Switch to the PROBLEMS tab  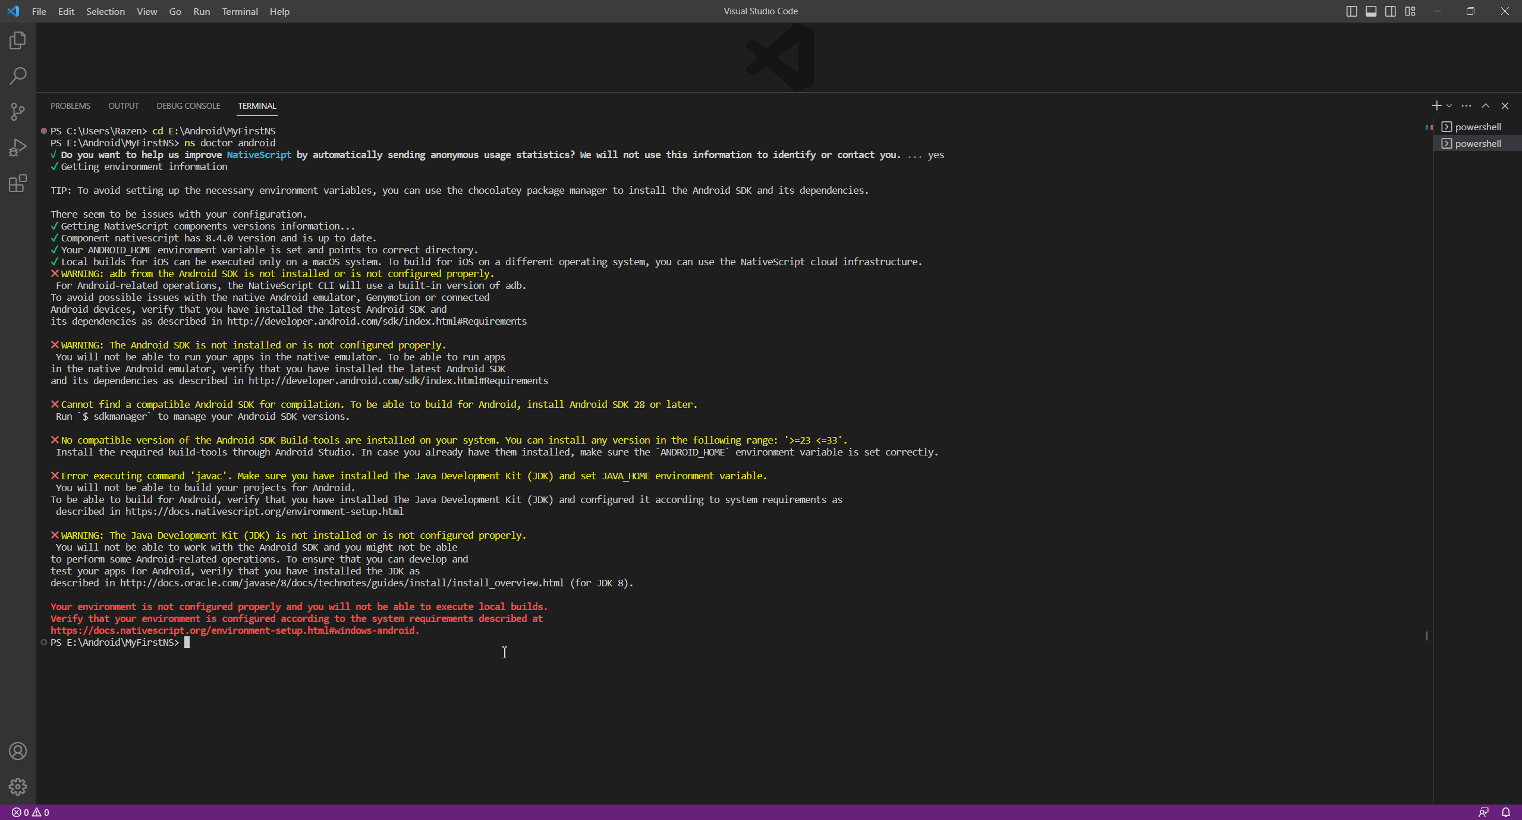tap(70, 106)
